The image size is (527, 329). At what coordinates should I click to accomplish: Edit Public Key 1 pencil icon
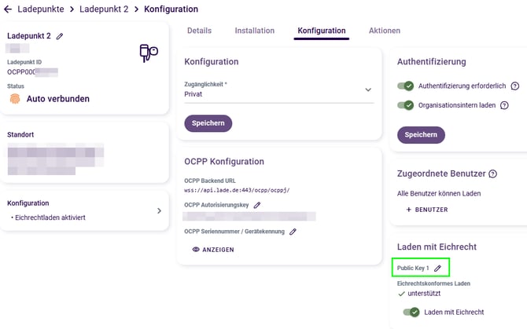coord(438,269)
